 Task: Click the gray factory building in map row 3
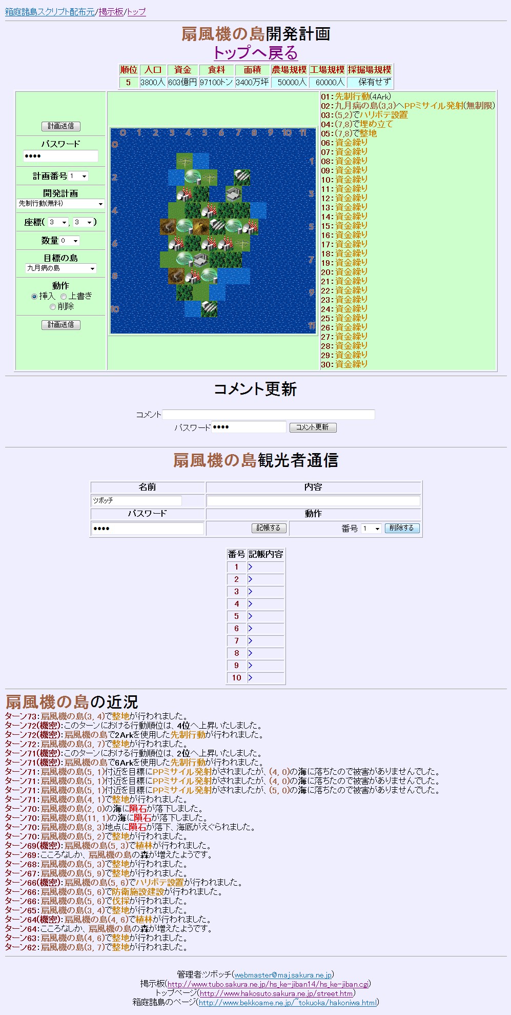234,194
